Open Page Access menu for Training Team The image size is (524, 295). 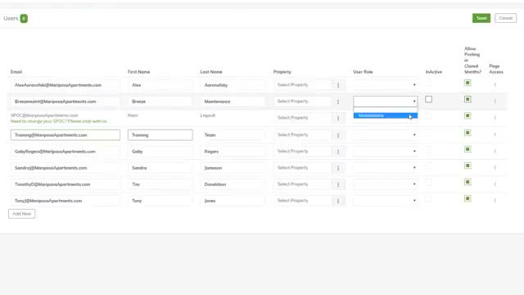pyautogui.click(x=495, y=134)
